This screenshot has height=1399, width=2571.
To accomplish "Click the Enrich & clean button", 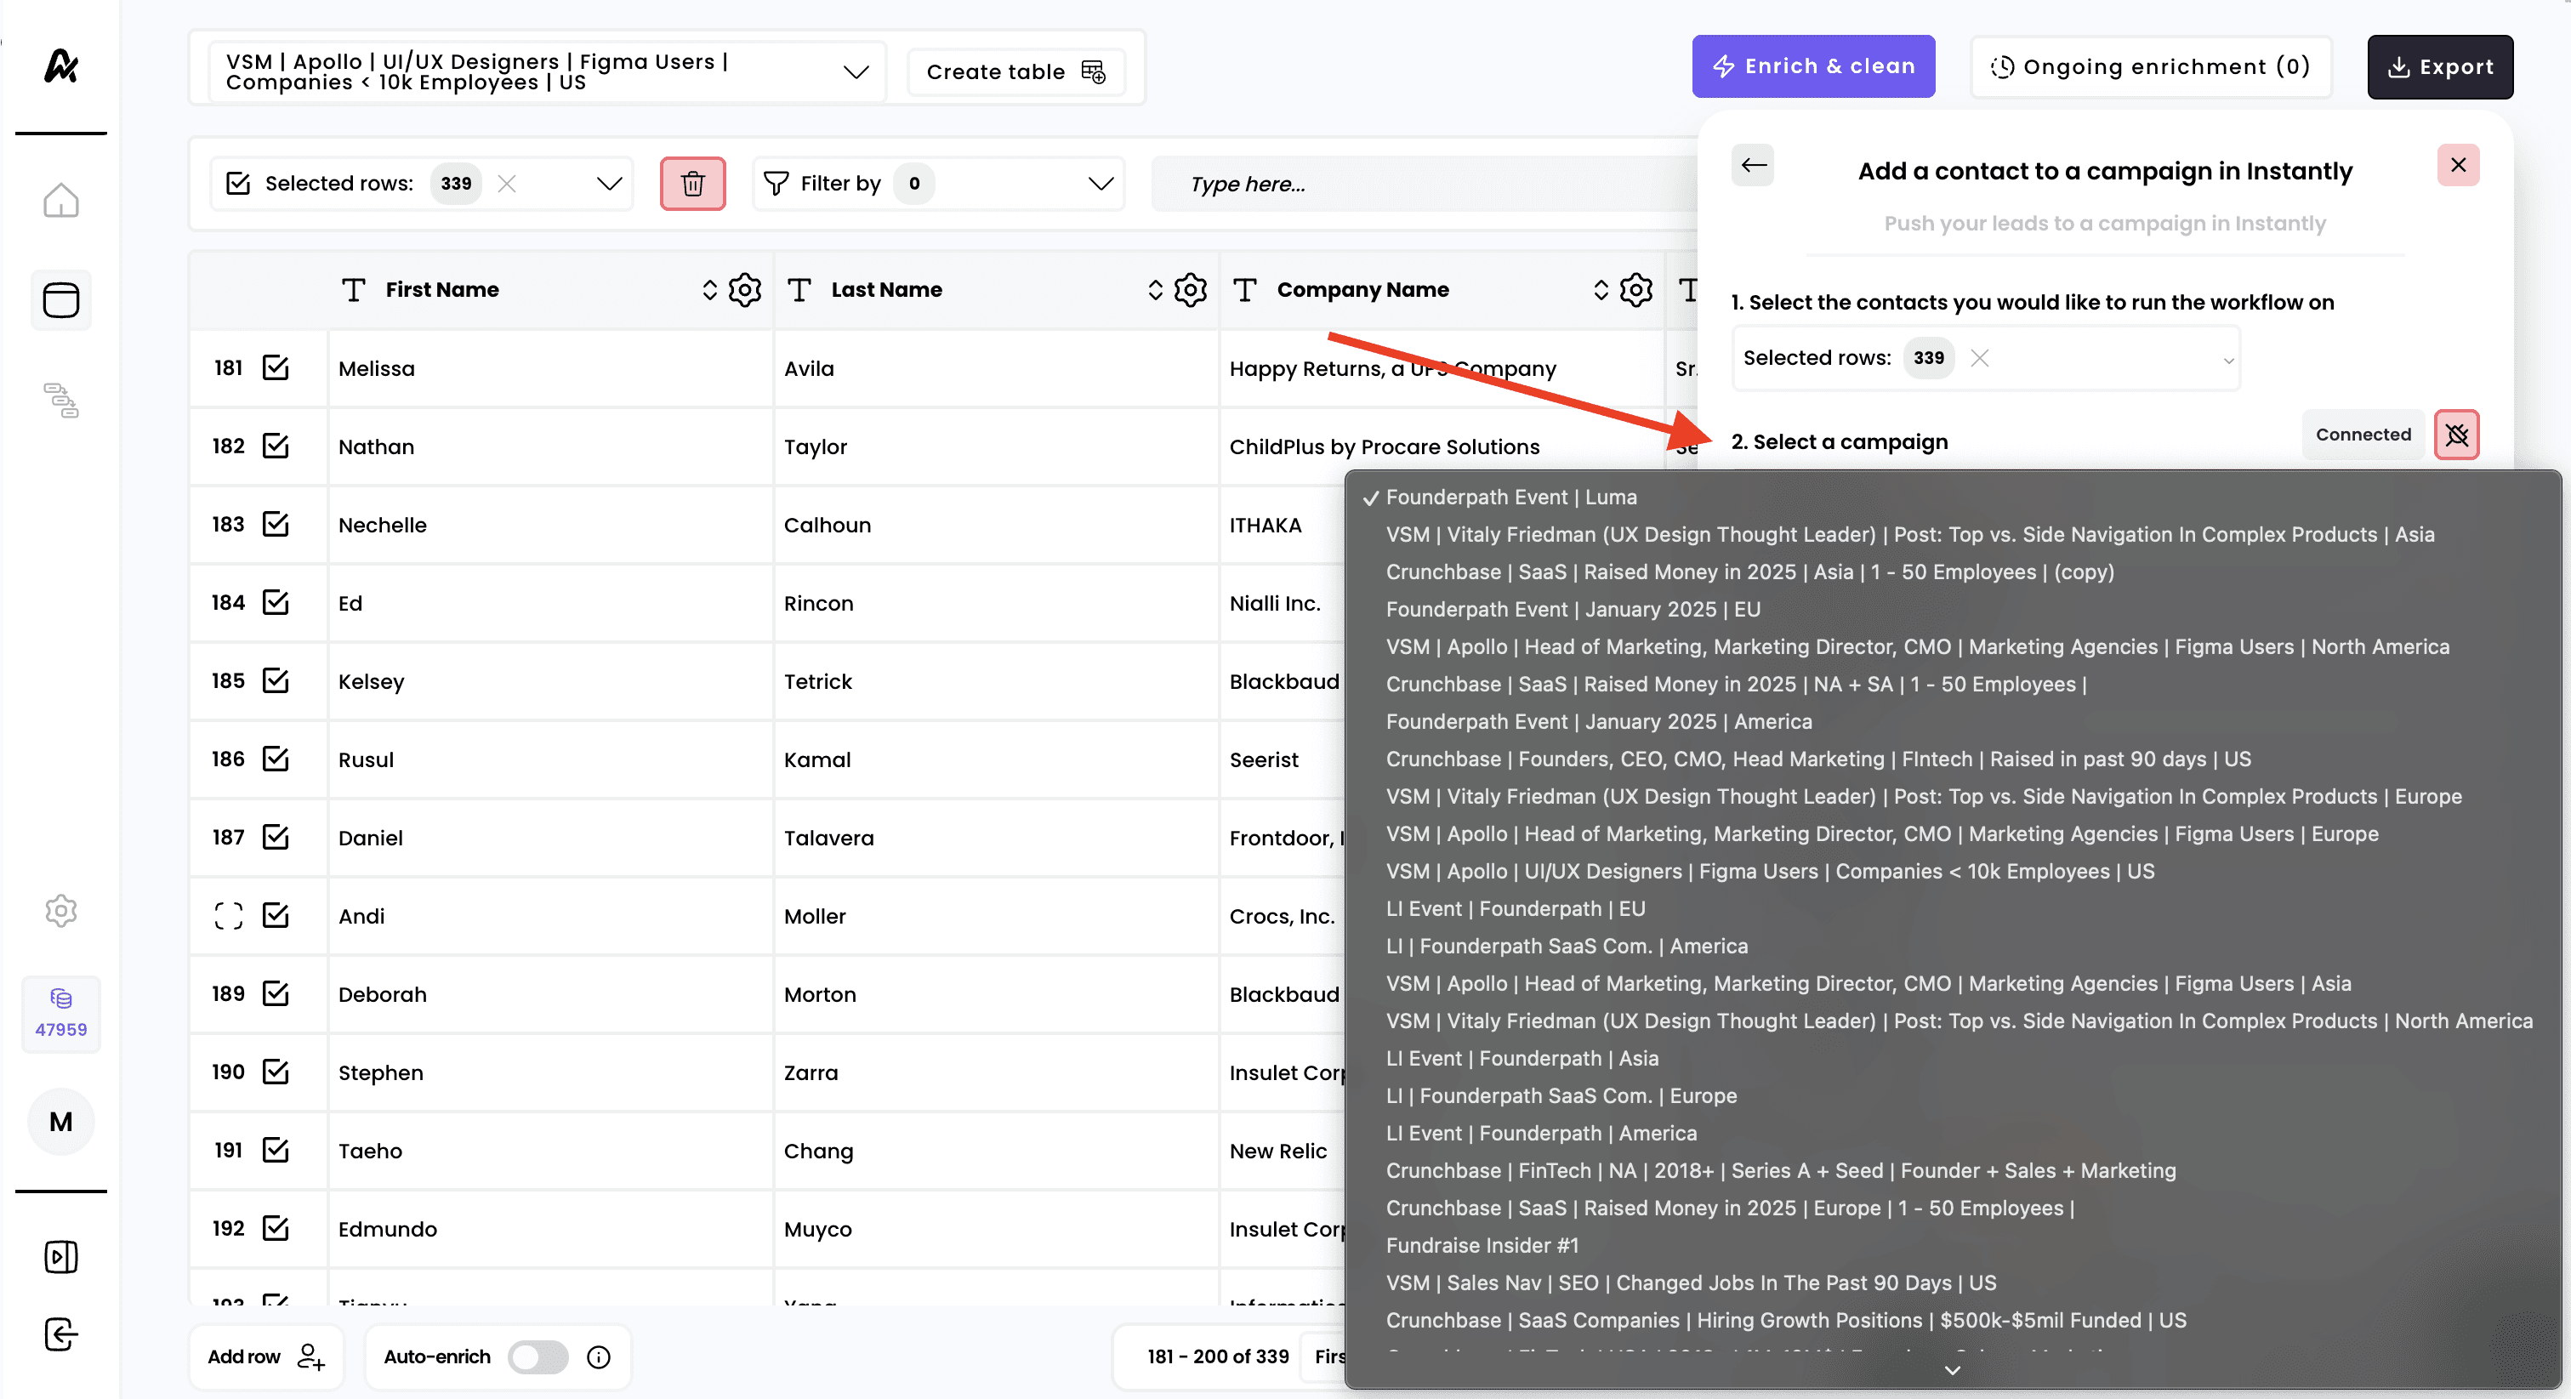I will [1812, 67].
